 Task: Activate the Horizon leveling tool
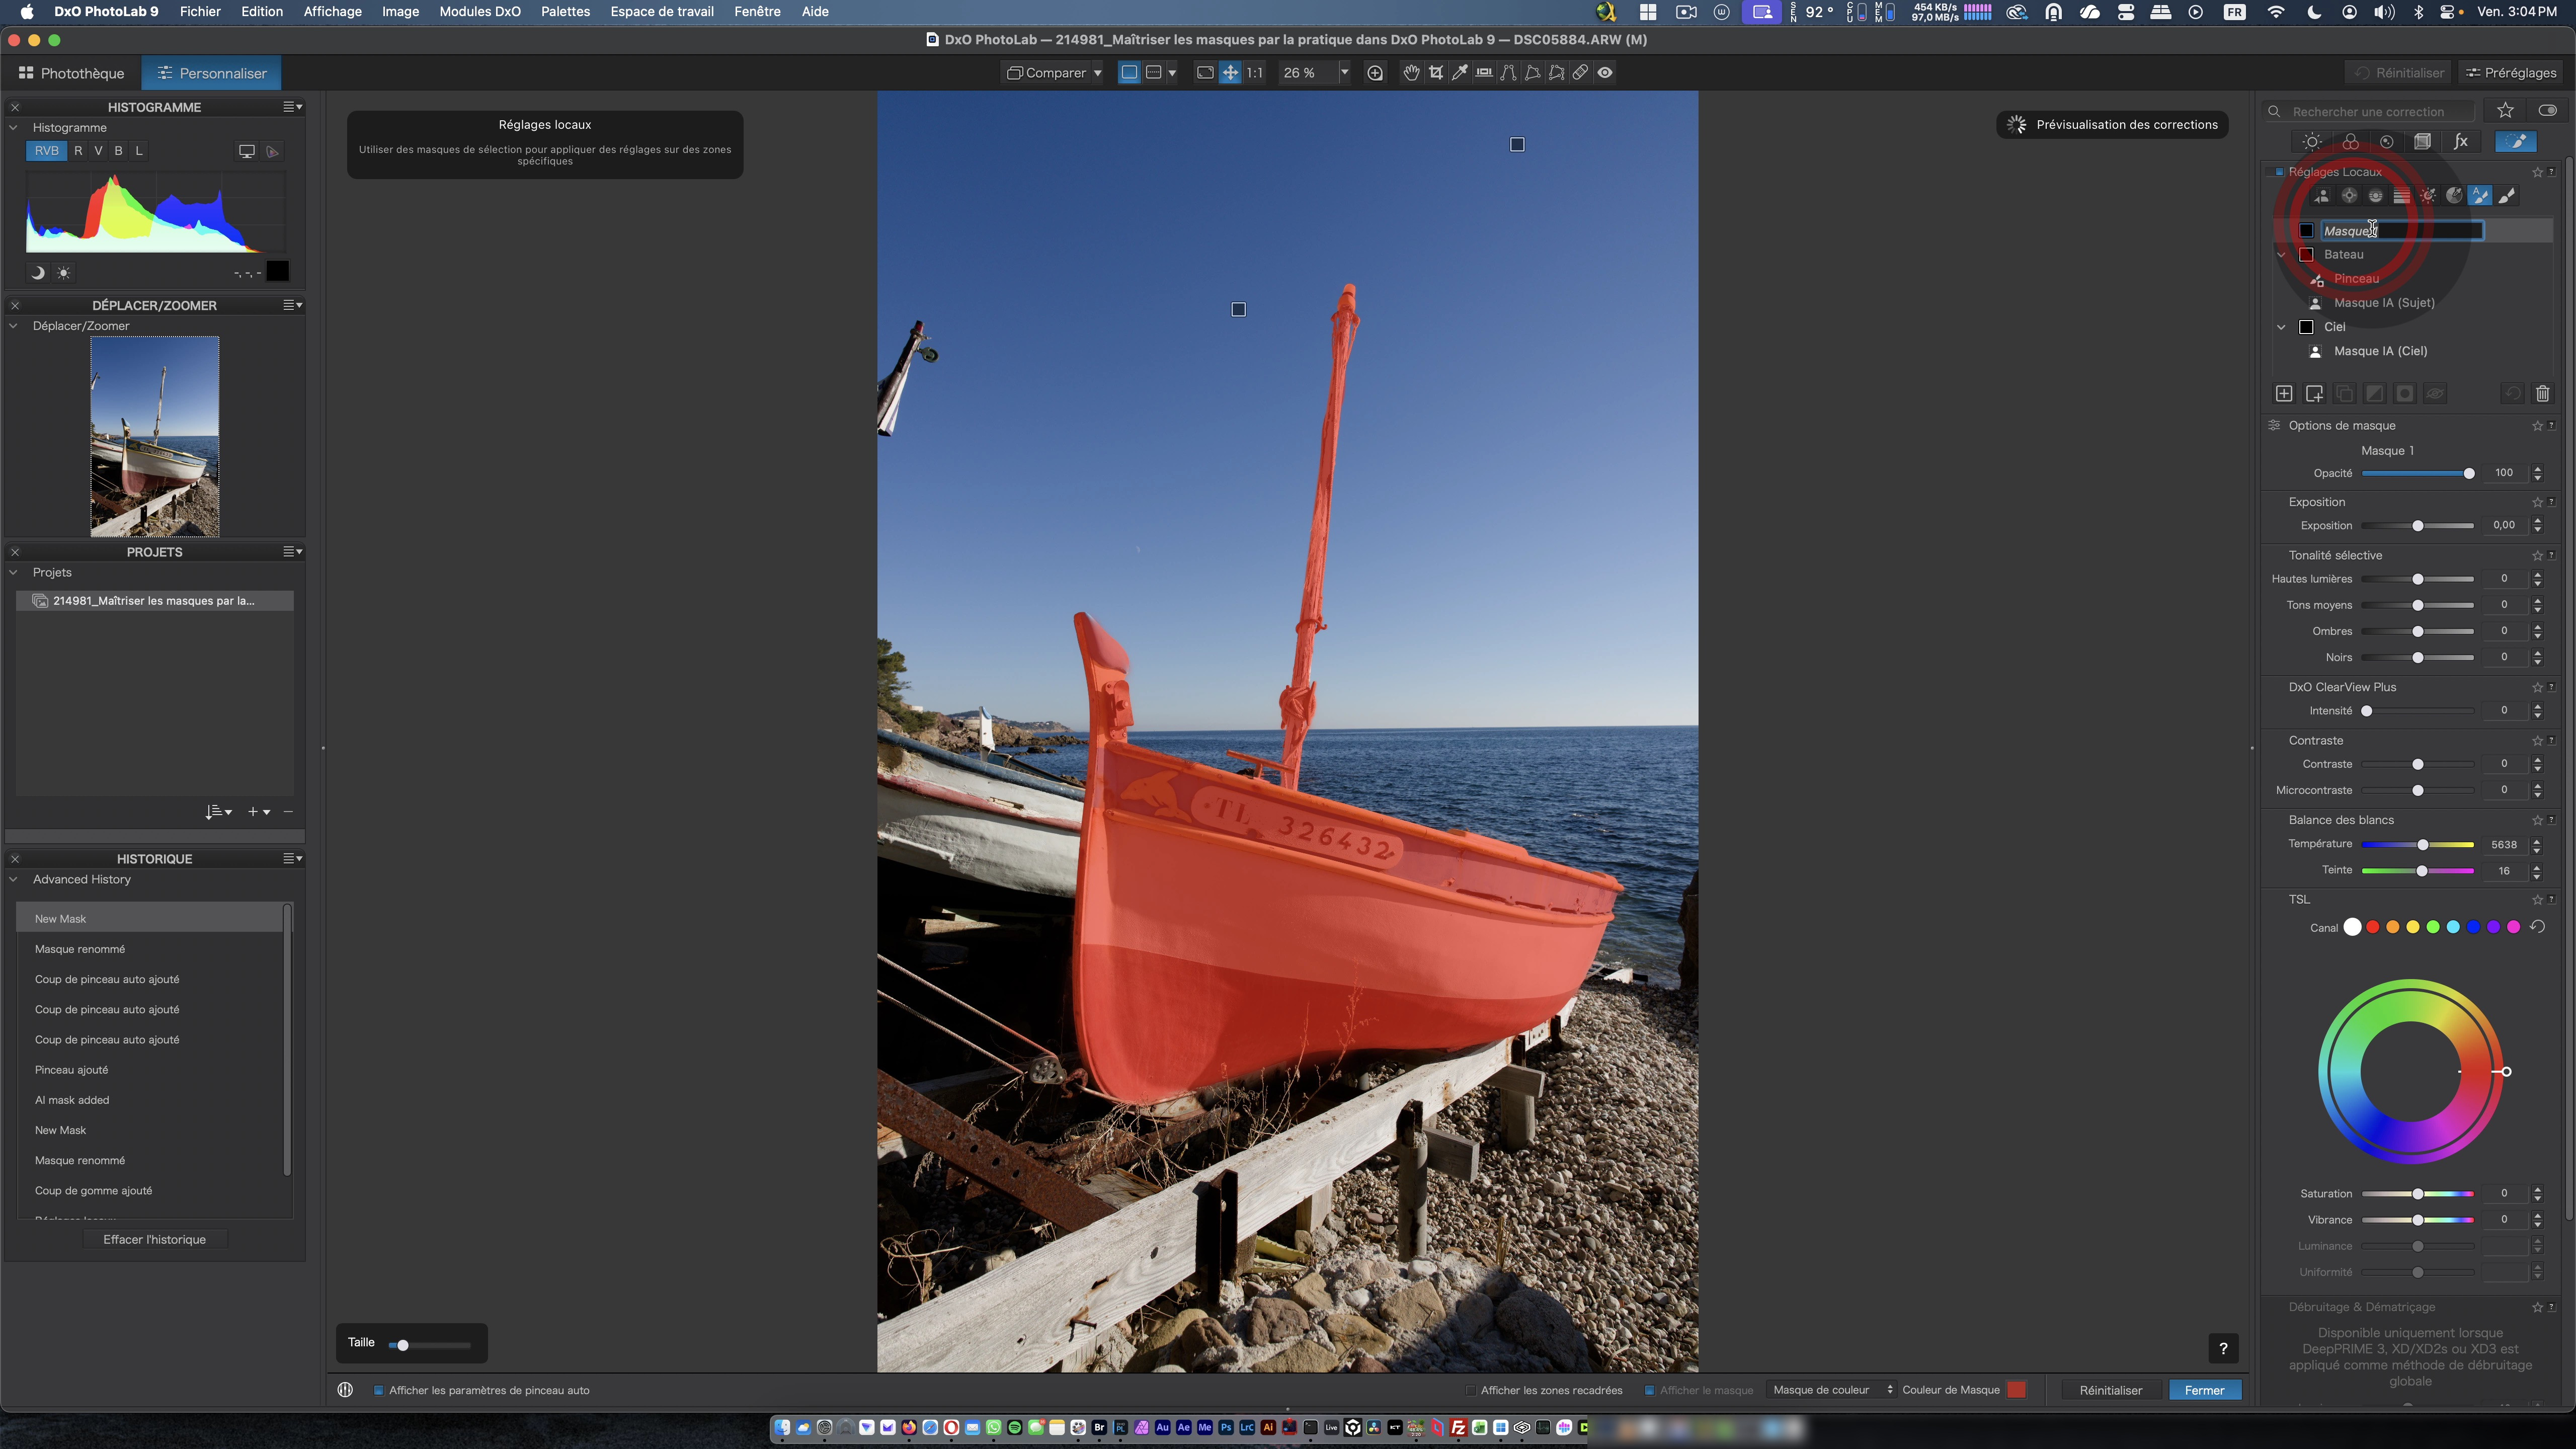[1484, 73]
